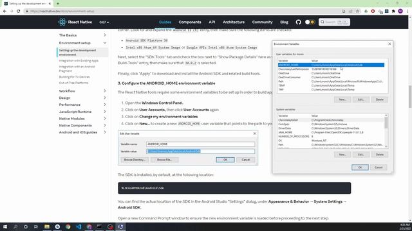Open Visual Studio Code from taskbar
This screenshot has height=231, width=412.
(79, 227)
